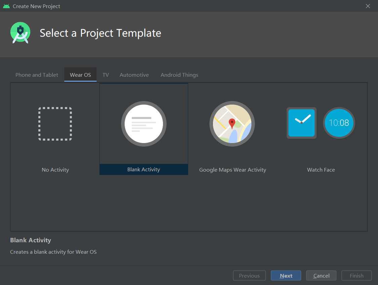Select the round 10:08 Watch Face icon
Screen dimensions: 378x285
click(x=339, y=123)
